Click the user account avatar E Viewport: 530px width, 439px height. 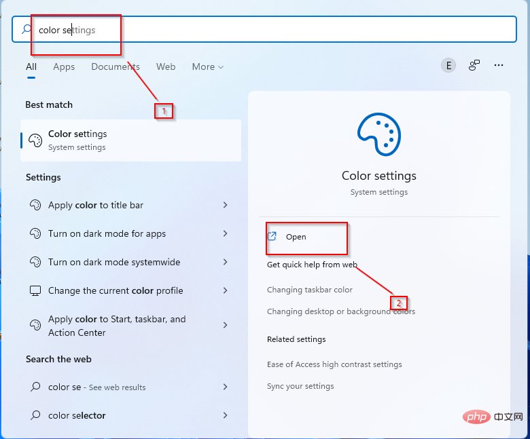[448, 65]
